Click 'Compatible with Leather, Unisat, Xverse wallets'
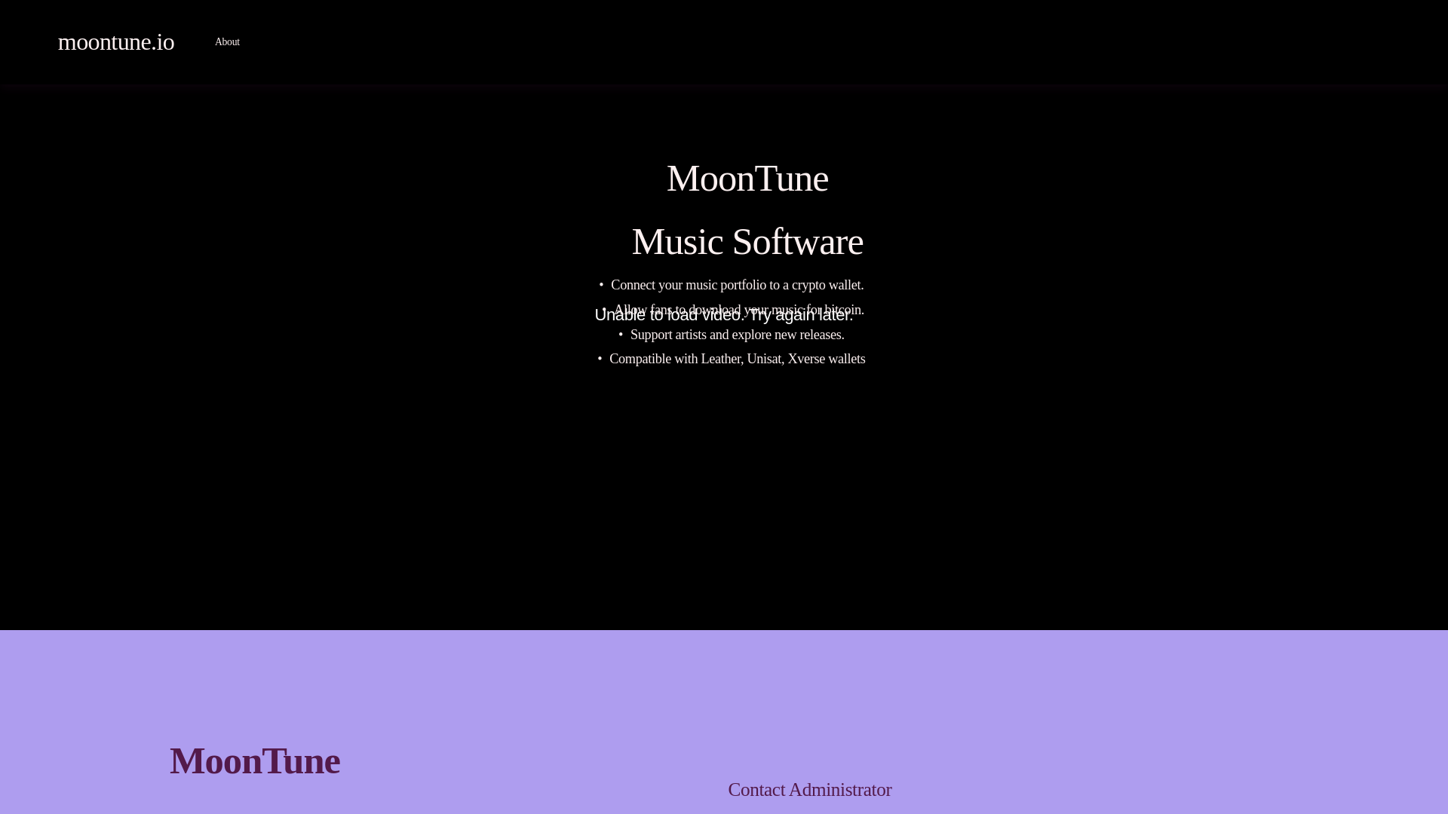Viewport: 1448px width, 814px height. coord(737,359)
